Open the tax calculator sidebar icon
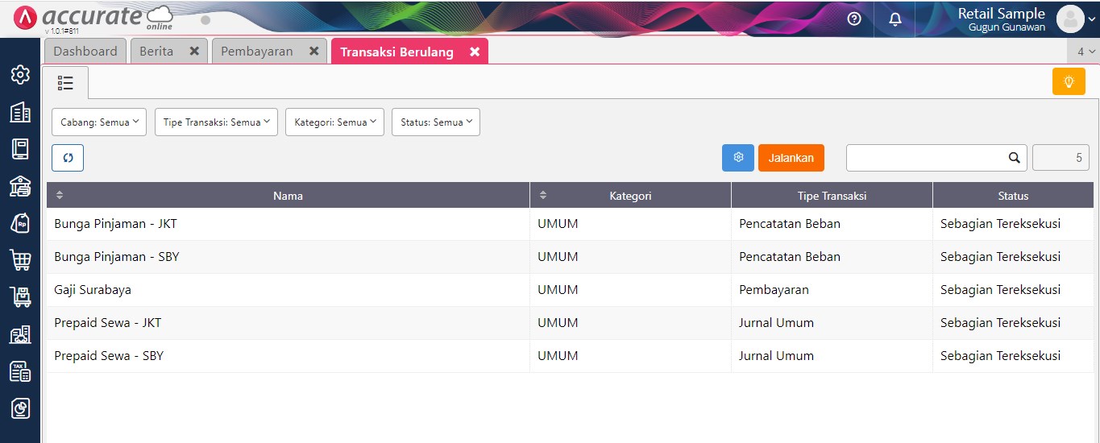 (x=20, y=371)
